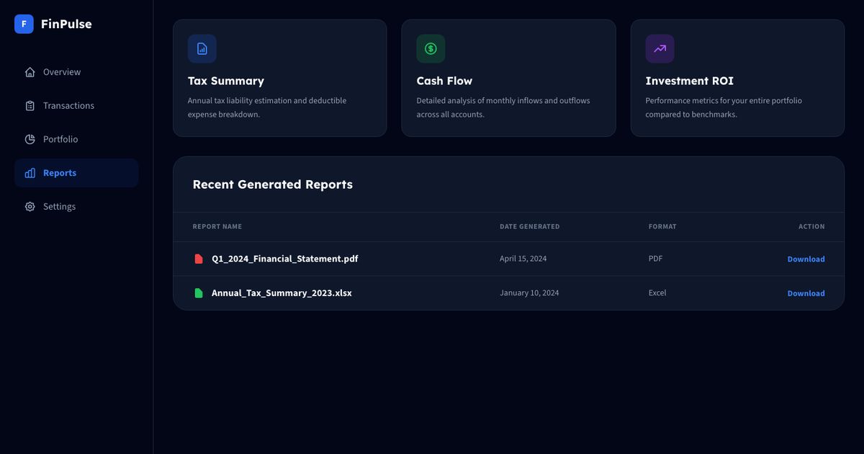Click the Overview home icon

pyautogui.click(x=30, y=72)
